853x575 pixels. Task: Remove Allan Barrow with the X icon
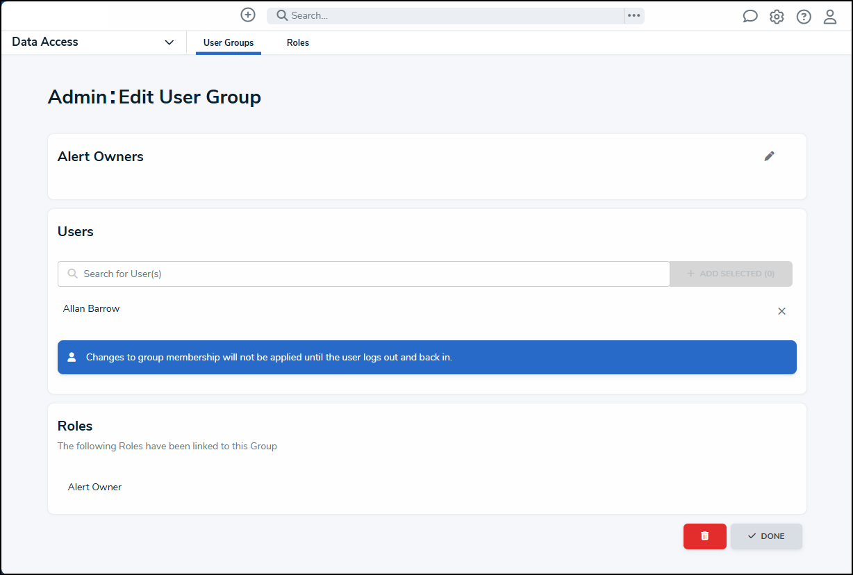tap(781, 311)
